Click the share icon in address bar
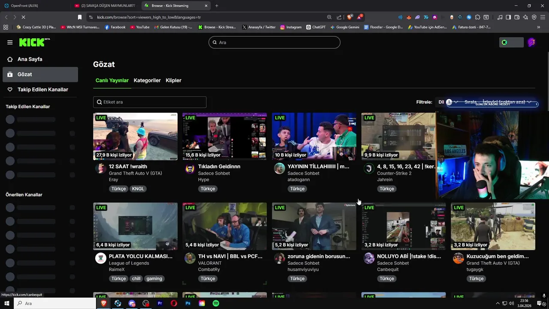The height and width of the screenshot is (309, 549). coord(339,17)
